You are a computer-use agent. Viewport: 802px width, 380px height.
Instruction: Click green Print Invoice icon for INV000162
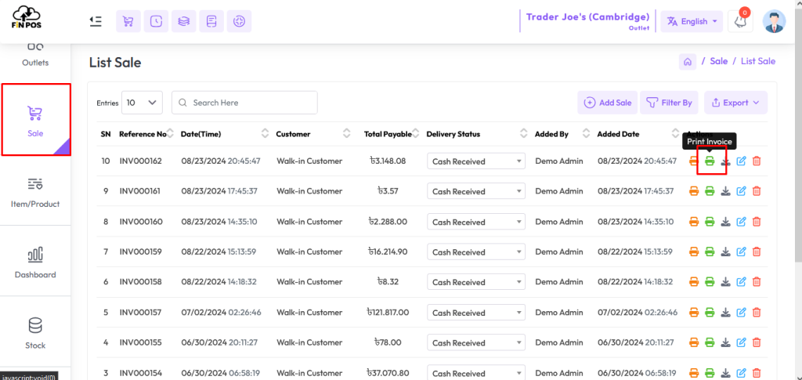coord(710,161)
